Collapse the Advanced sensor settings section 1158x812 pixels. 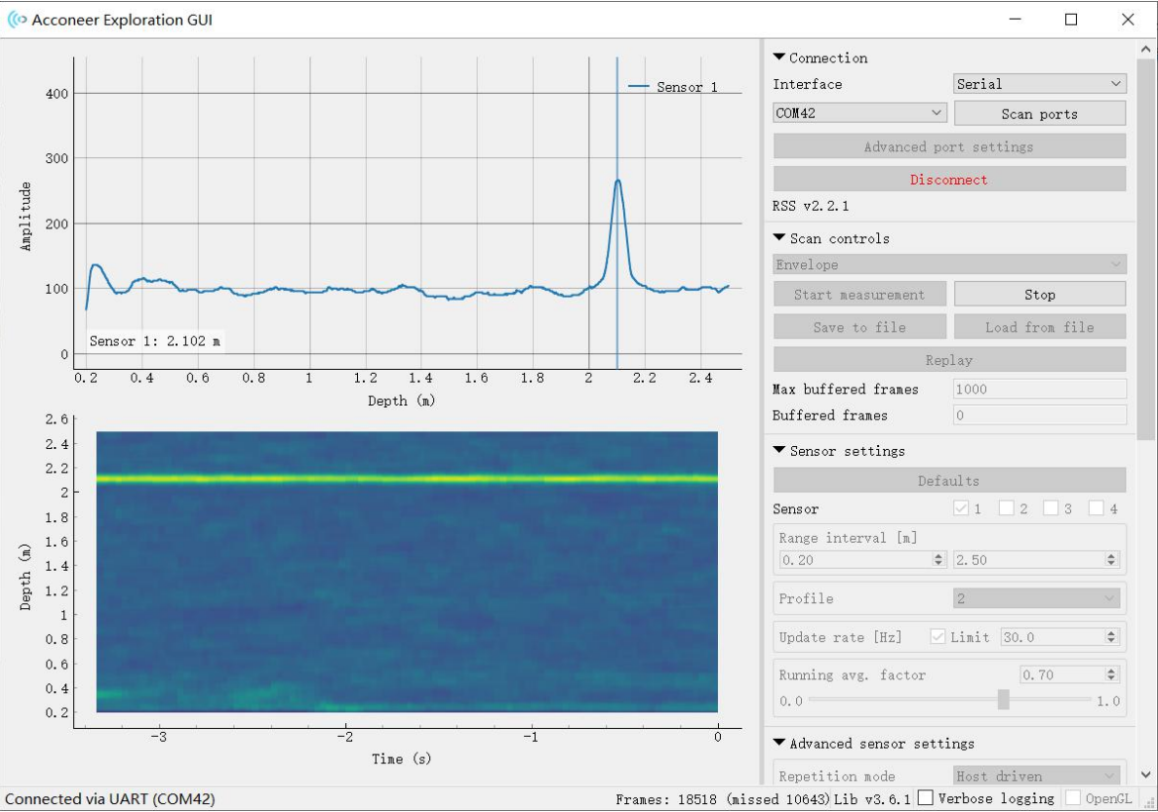coord(779,743)
